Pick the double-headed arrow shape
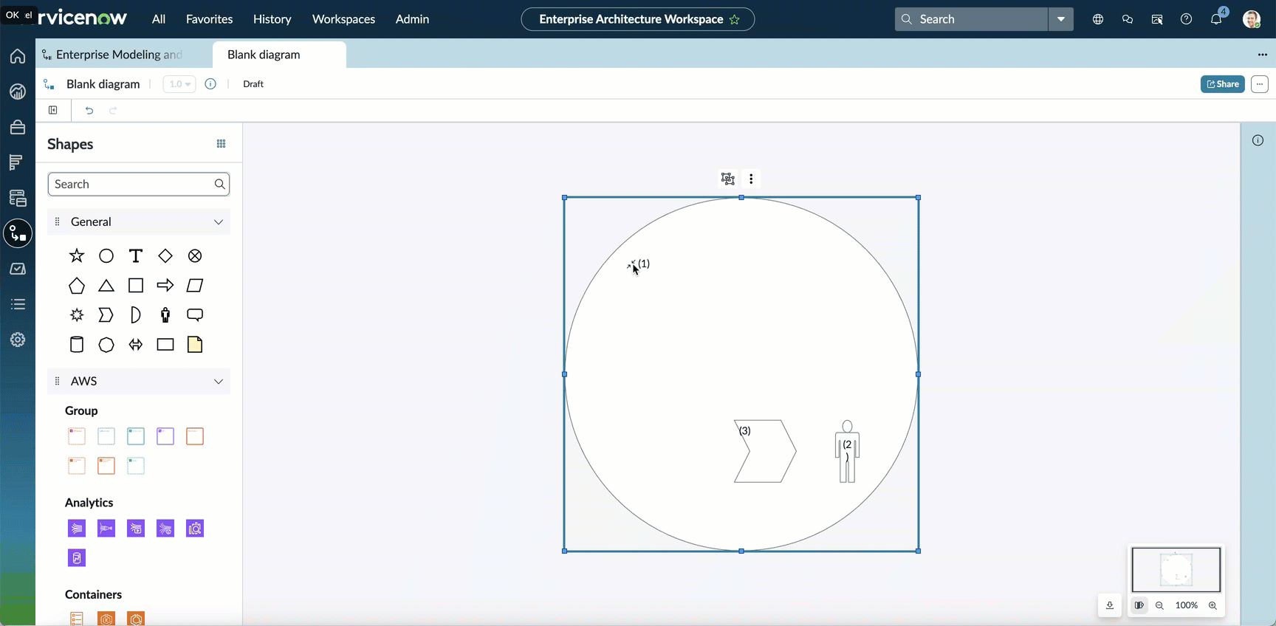The height and width of the screenshot is (626, 1276). click(x=136, y=345)
